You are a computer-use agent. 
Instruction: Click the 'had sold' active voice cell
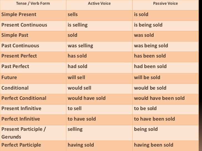click(77, 66)
